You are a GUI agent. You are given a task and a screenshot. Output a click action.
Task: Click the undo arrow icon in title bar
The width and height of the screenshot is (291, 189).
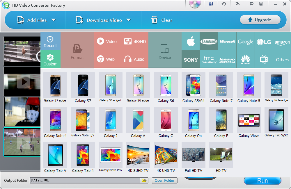[224, 4]
